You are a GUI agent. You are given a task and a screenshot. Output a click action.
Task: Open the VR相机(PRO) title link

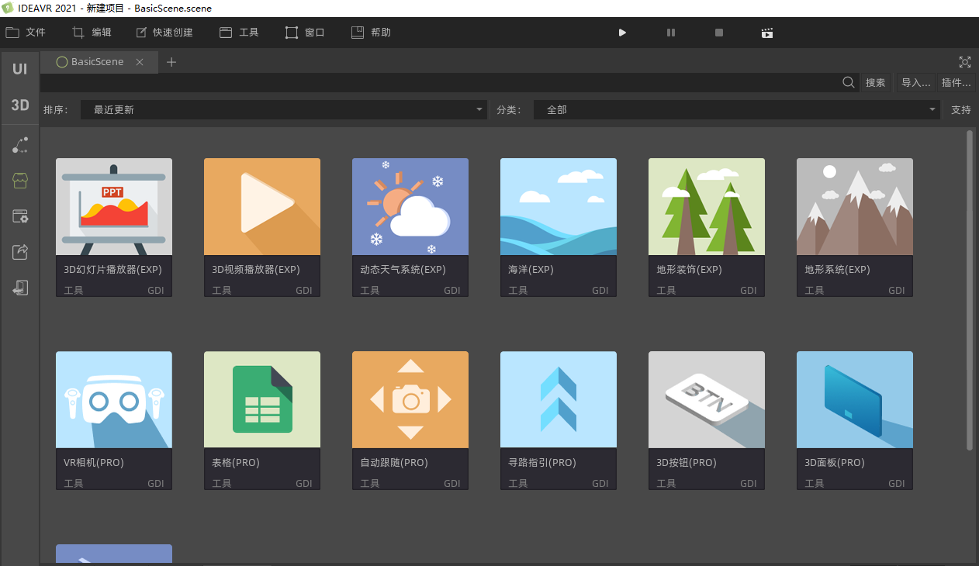click(94, 463)
